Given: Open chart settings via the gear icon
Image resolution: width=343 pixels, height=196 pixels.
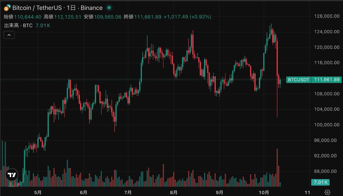Looking at the screenshot, I should (x=328, y=192).
